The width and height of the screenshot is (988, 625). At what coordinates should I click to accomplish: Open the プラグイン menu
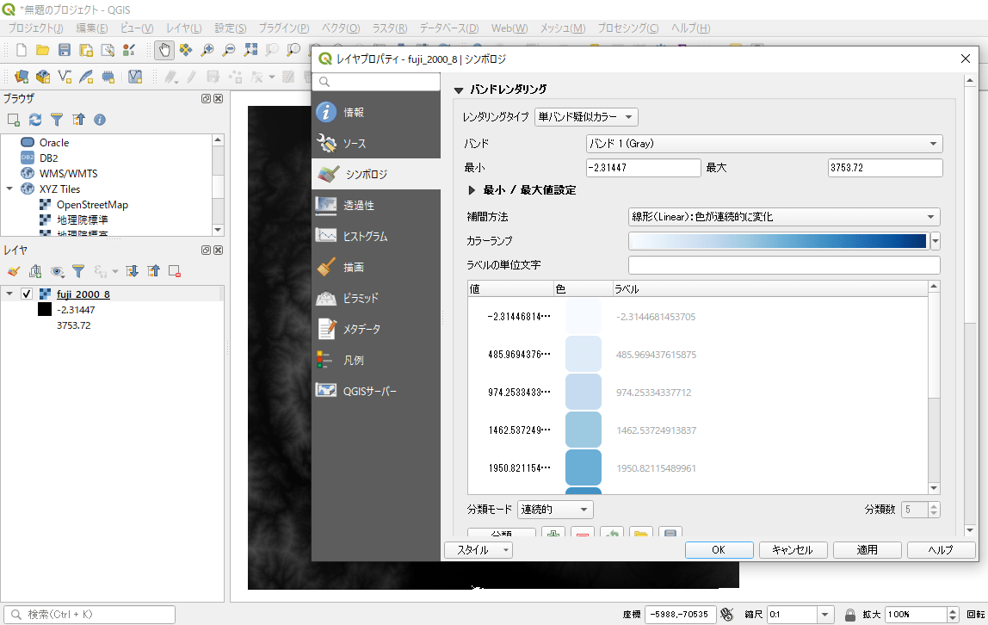click(283, 28)
